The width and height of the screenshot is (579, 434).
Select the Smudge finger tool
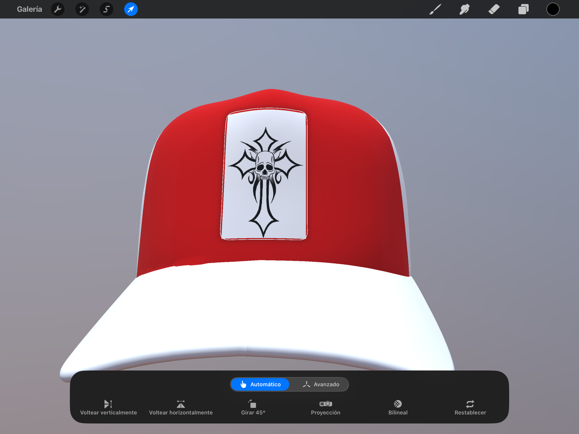pyautogui.click(x=464, y=9)
